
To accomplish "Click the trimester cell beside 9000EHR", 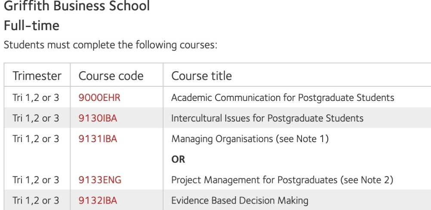I will 36,97.
